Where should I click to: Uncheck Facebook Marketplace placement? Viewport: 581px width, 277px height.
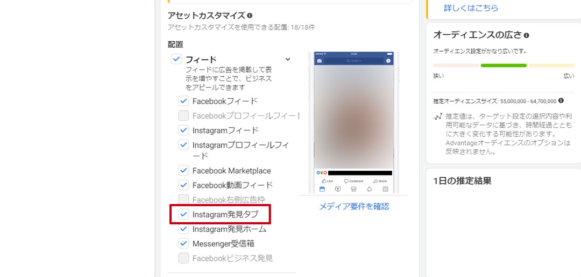point(183,171)
